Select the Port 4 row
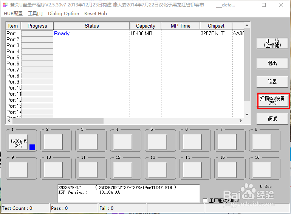This screenshot has width=291, height=214. (x=125, y=51)
